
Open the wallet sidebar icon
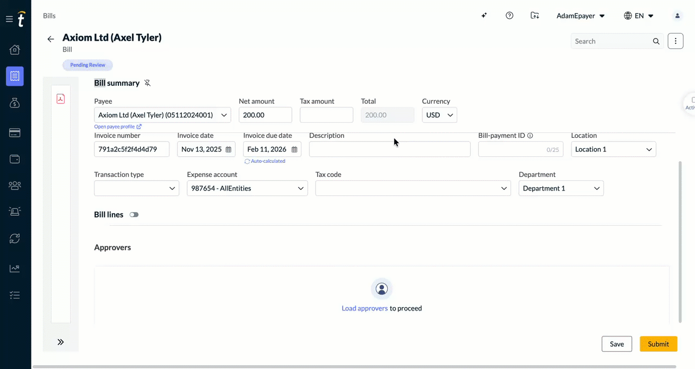pos(15,159)
